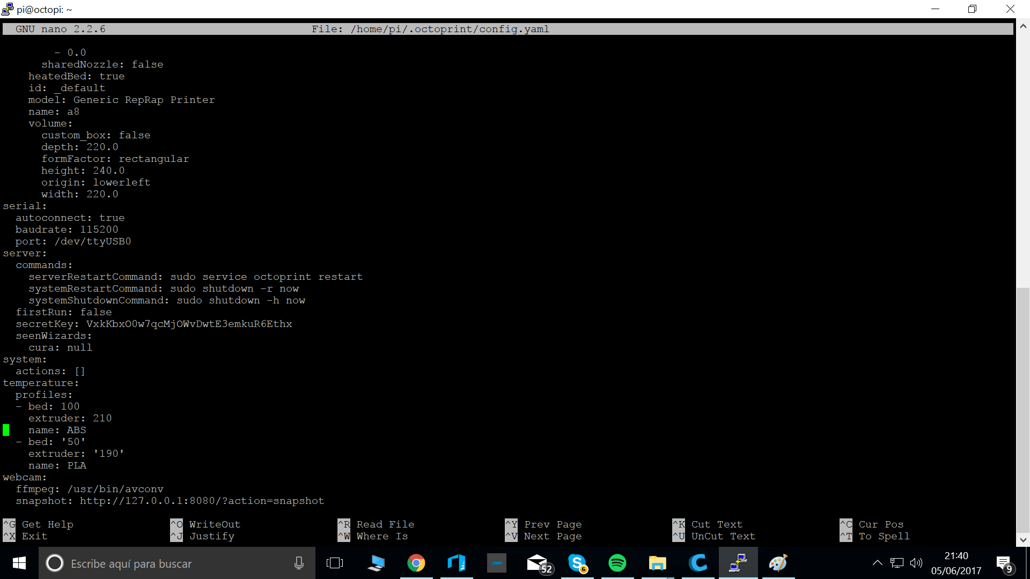Image resolution: width=1030 pixels, height=579 pixels.
Task: Click the 'heatedBed: true' line
Action: click(76, 76)
